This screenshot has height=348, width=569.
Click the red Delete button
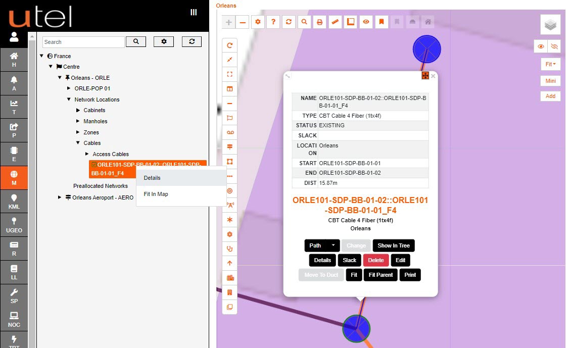pos(376,260)
